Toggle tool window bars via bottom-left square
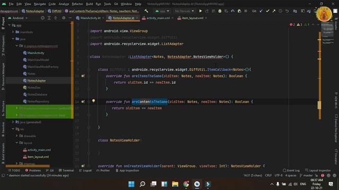Image resolution: width=339 pixels, height=190 pixels. (3, 175)
